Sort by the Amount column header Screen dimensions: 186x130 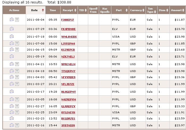[176, 10]
